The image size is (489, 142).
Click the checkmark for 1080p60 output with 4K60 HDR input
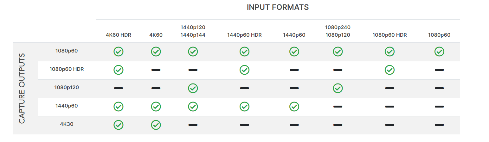tap(119, 52)
